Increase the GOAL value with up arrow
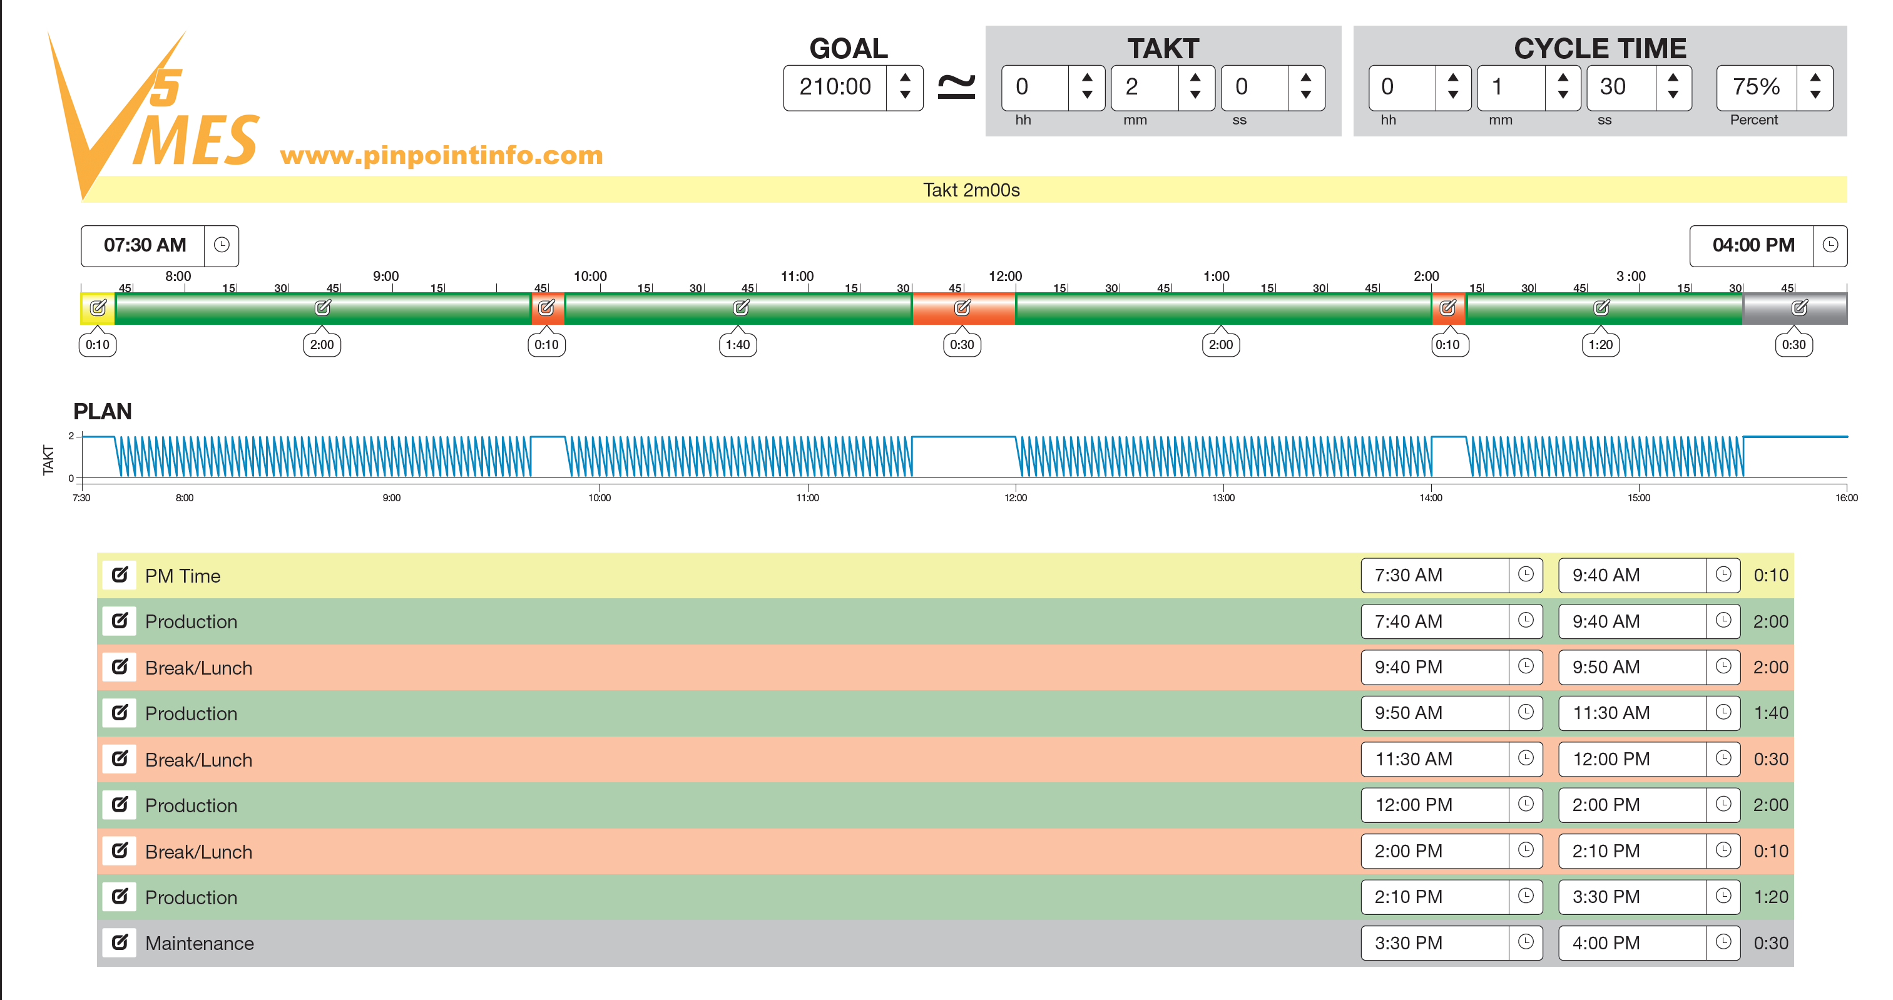 pos(906,77)
